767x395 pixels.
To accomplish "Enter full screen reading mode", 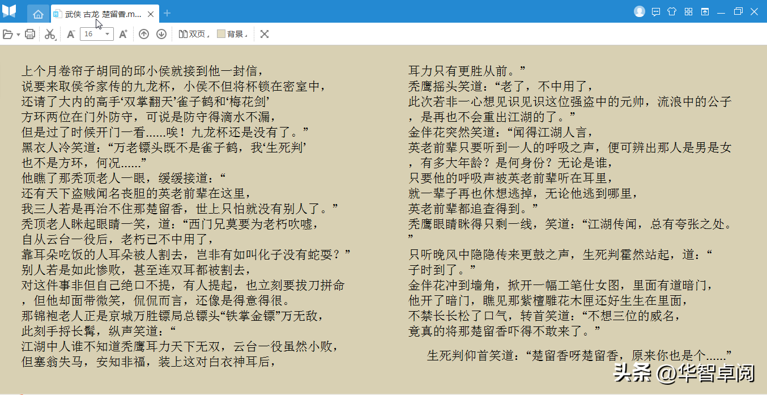I will [x=264, y=34].
